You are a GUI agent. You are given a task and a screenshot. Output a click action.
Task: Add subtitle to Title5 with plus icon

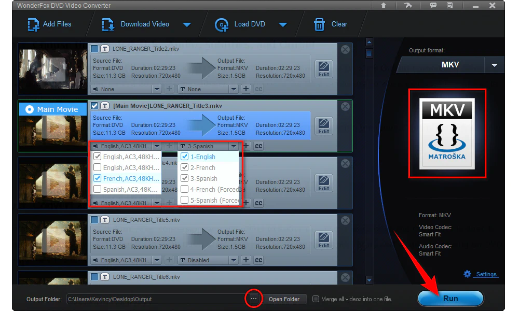[245, 260]
